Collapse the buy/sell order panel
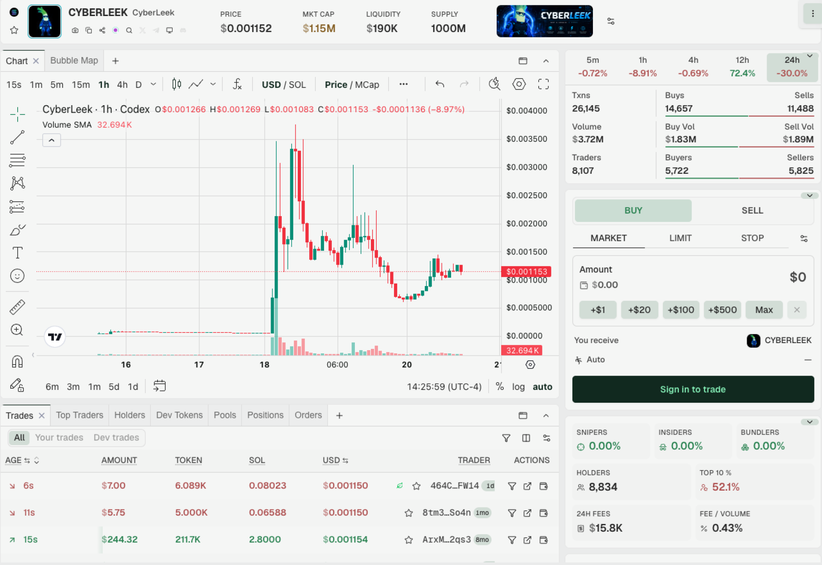The image size is (822, 565). click(x=809, y=196)
